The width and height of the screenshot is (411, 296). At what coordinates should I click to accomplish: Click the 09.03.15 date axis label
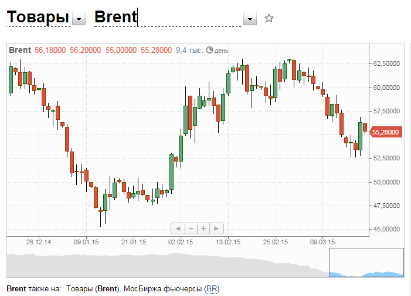322,242
